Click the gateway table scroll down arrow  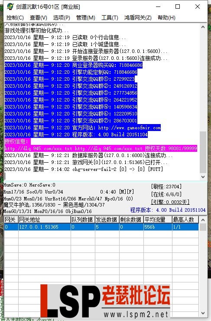pyautogui.click(x=203, y=313)
